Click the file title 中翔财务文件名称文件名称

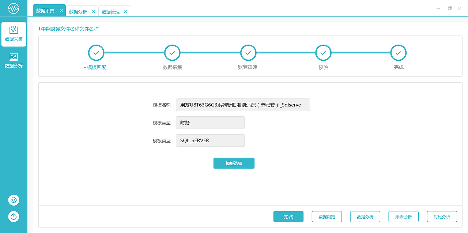pyautogui.click(x=70, y=29)
